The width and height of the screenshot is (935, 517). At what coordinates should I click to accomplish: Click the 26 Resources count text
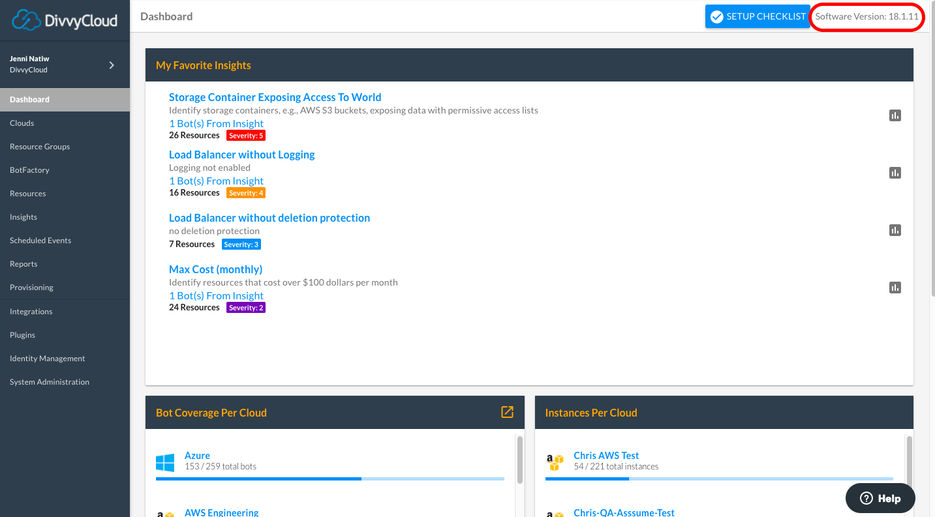coord(194,136)
